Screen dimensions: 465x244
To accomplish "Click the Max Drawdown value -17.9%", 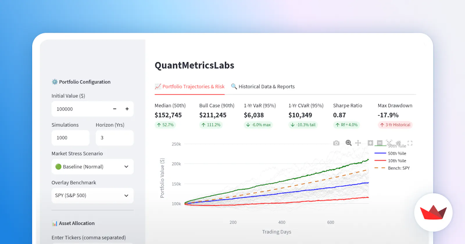I will [x=388, y=115].
